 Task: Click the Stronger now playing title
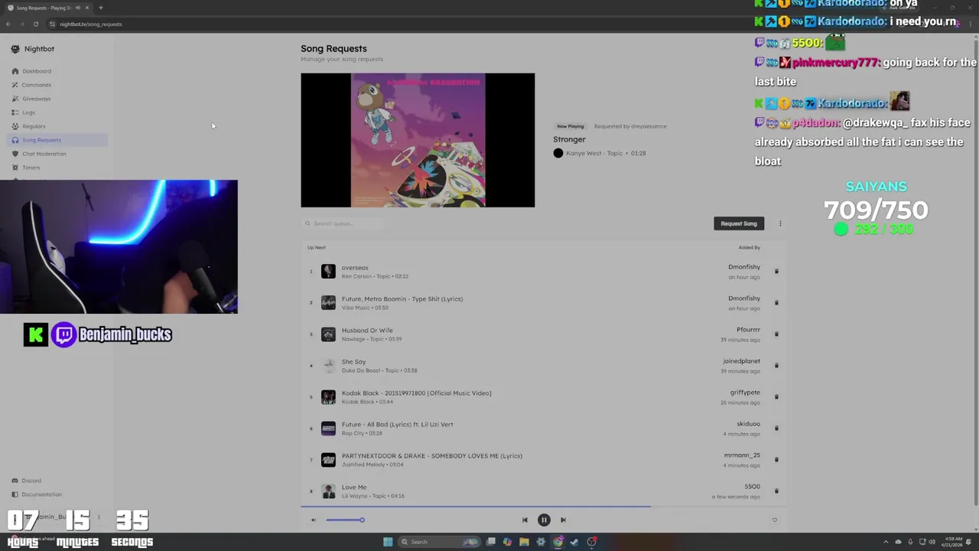[569, 139]
